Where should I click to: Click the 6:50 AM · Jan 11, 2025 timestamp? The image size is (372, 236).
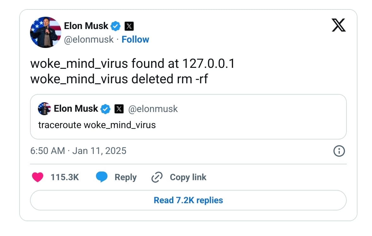[x=78, y=151]
